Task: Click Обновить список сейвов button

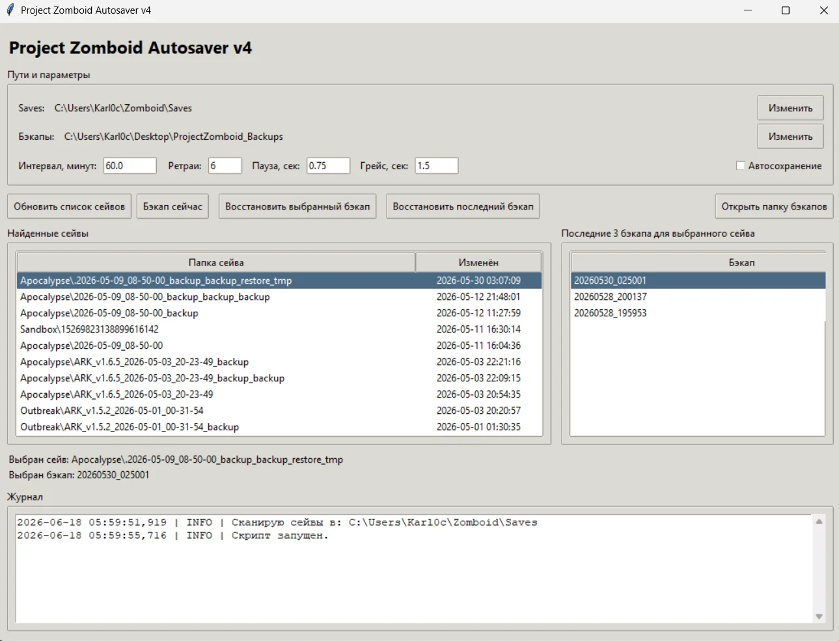Action: [70, 206]
